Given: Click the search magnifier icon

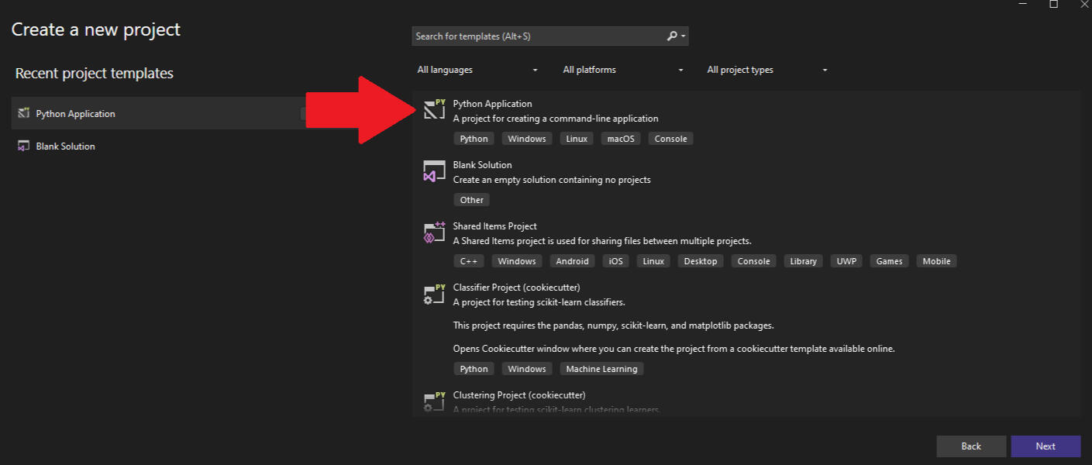Looking at the screenshot, I should [672, 36].
